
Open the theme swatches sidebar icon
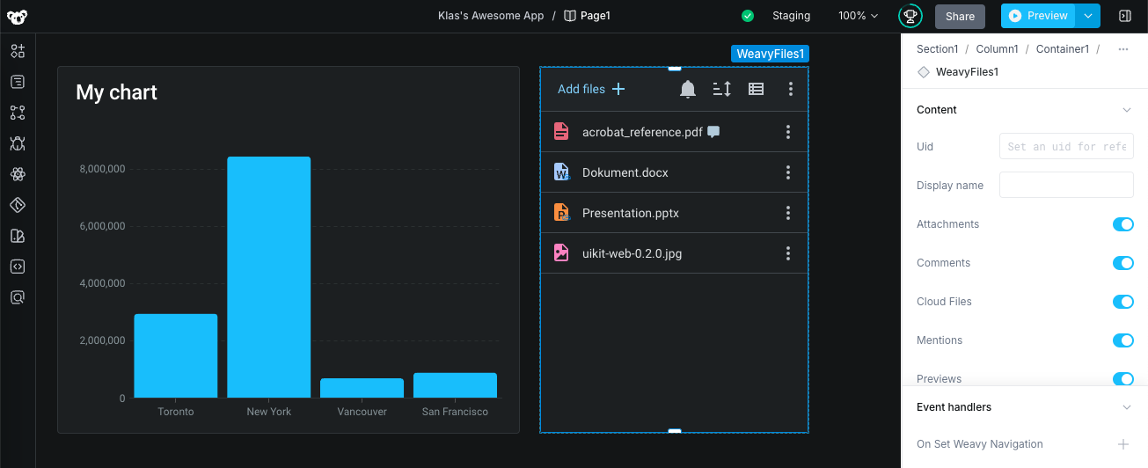[x=18, y=236]
